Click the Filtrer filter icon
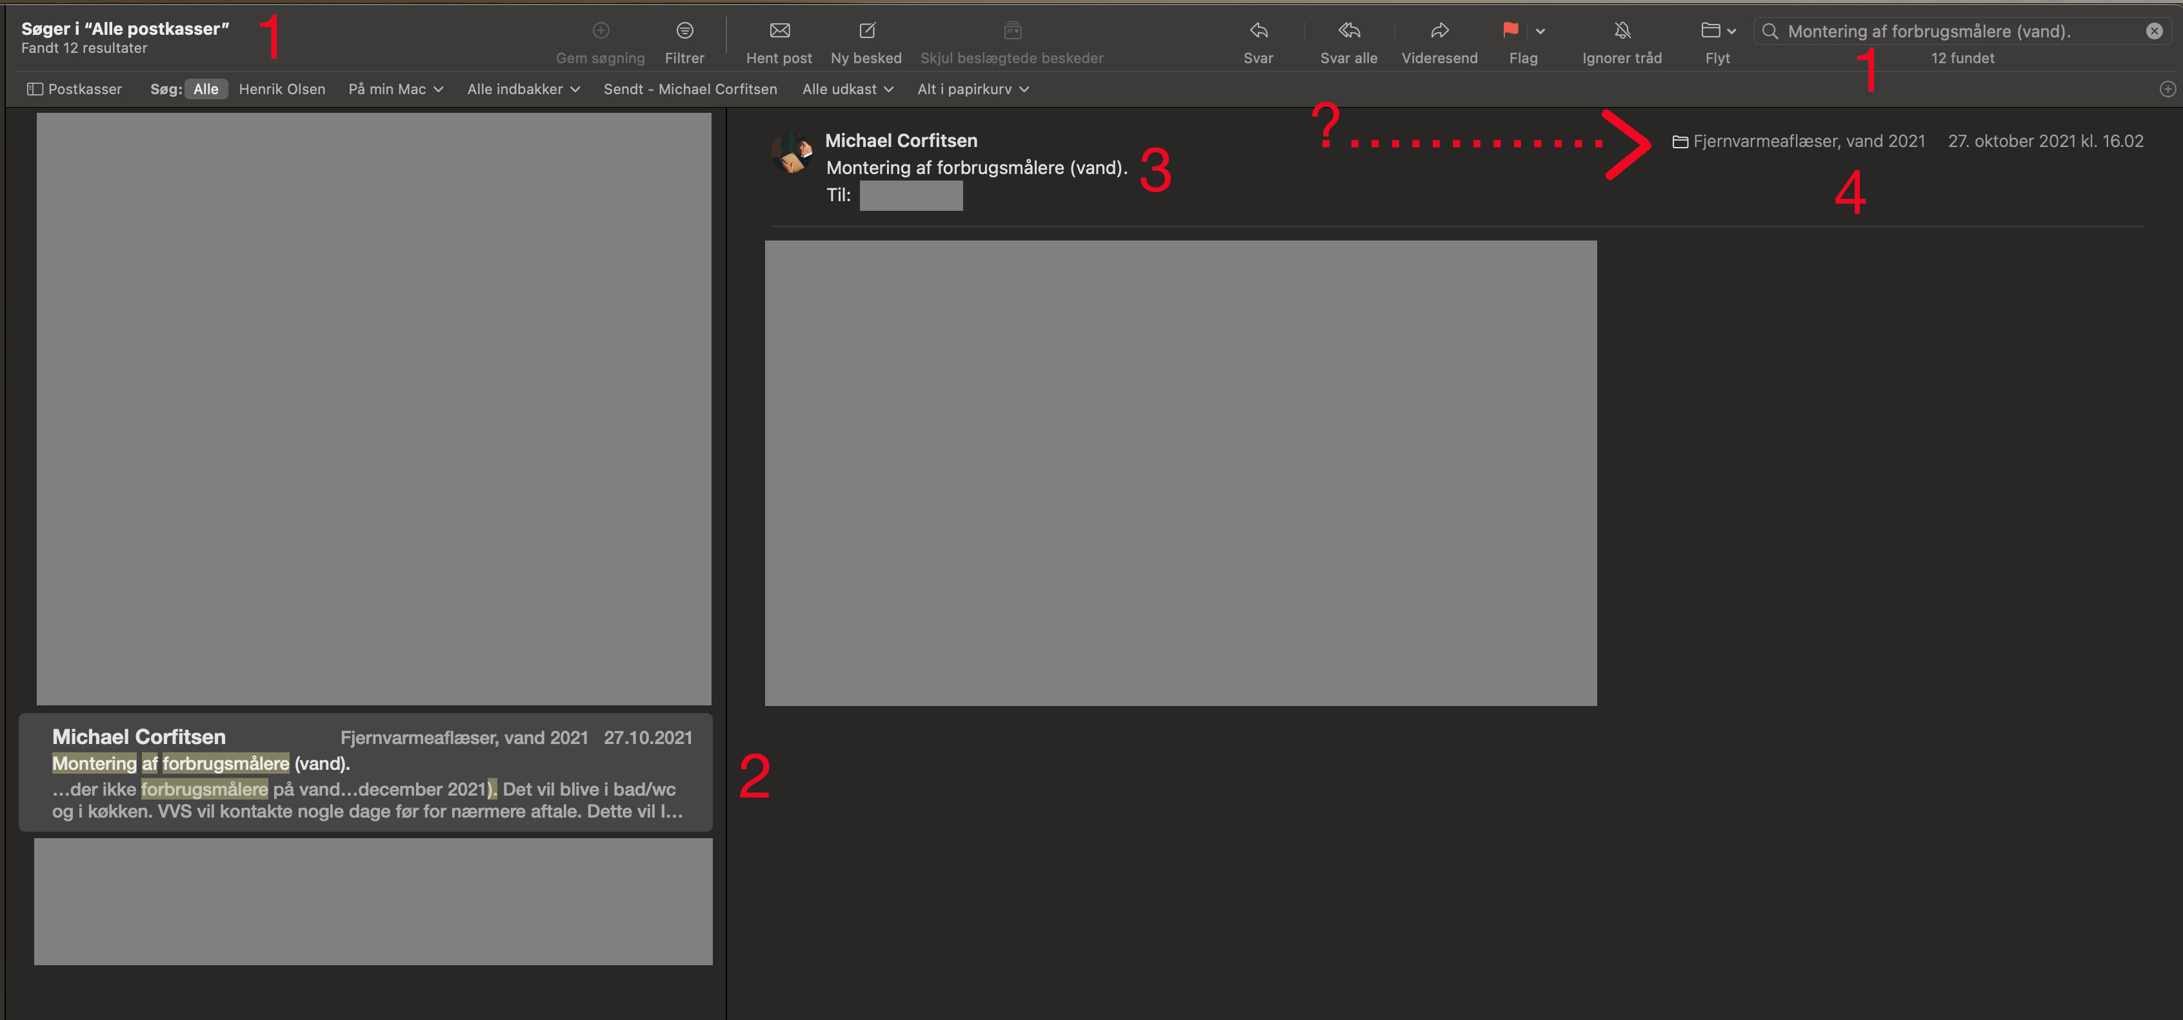2183x1020 pixels. [x=684, y=32]
